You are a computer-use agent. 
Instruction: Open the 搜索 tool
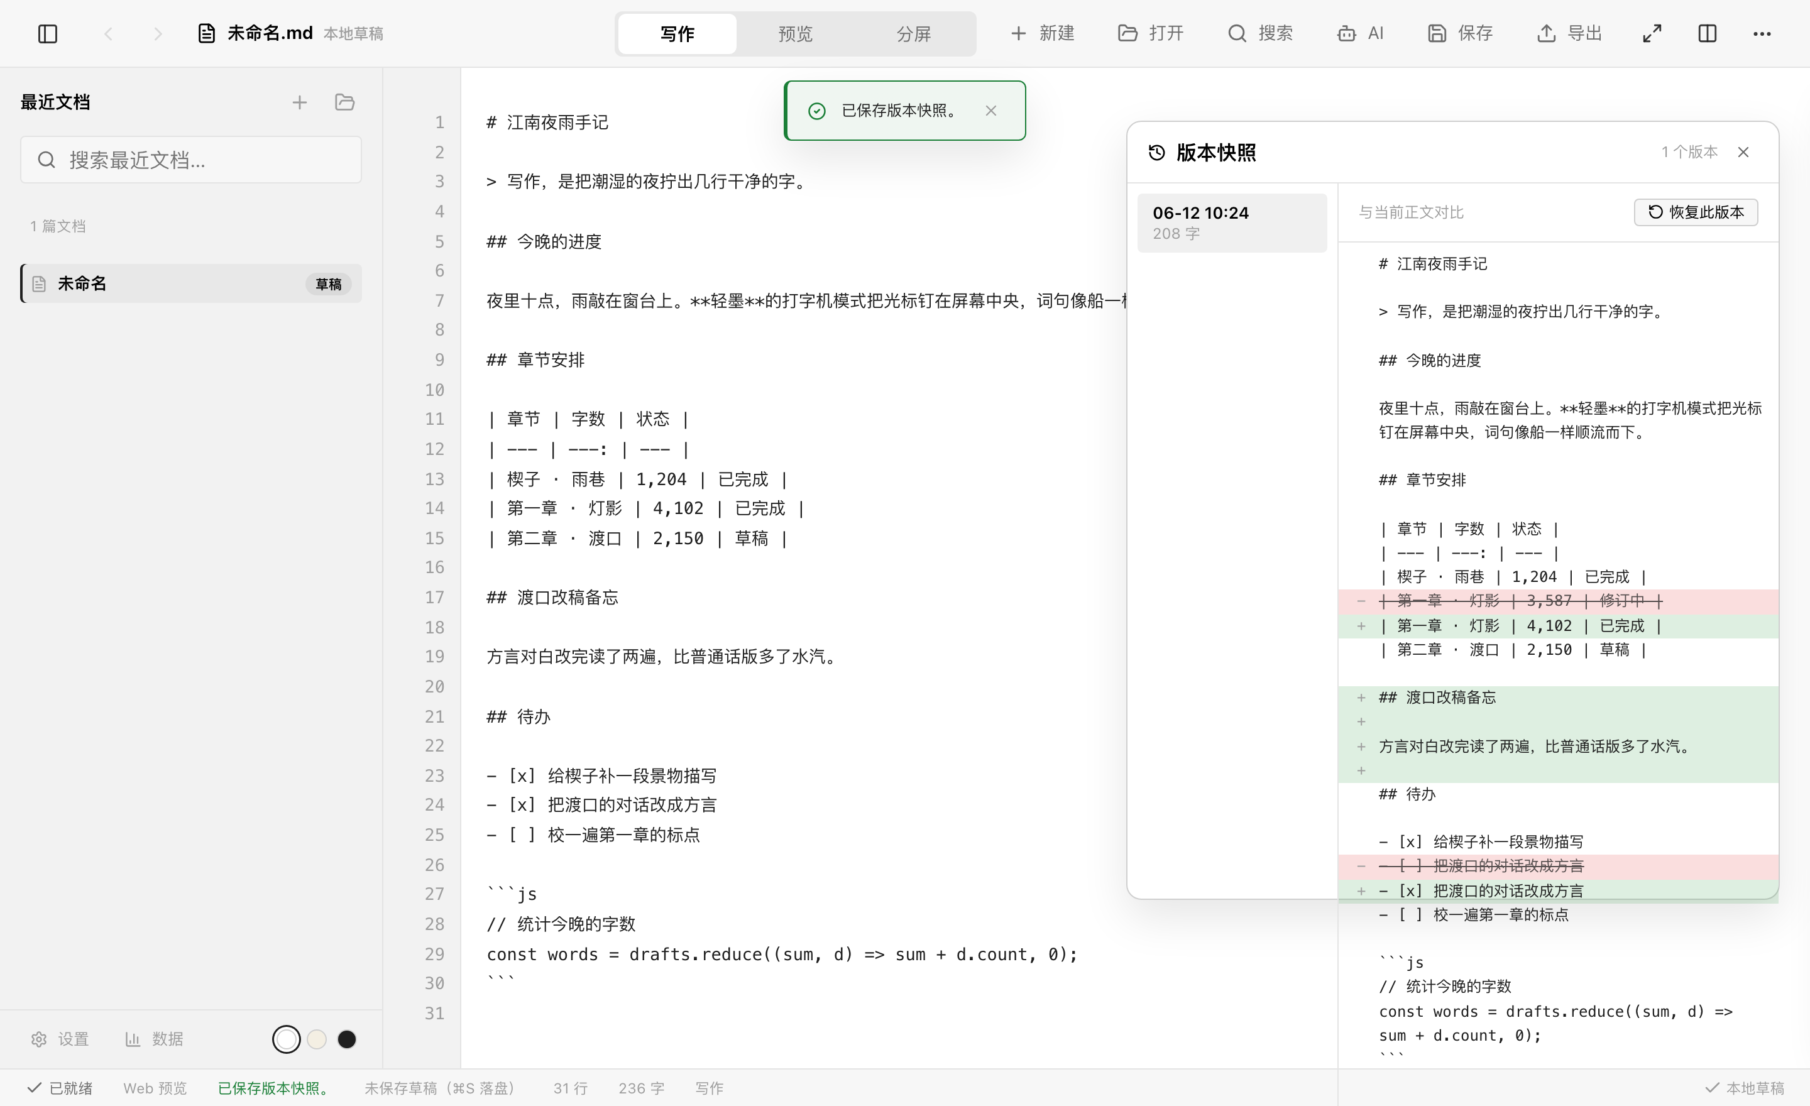1260,34
